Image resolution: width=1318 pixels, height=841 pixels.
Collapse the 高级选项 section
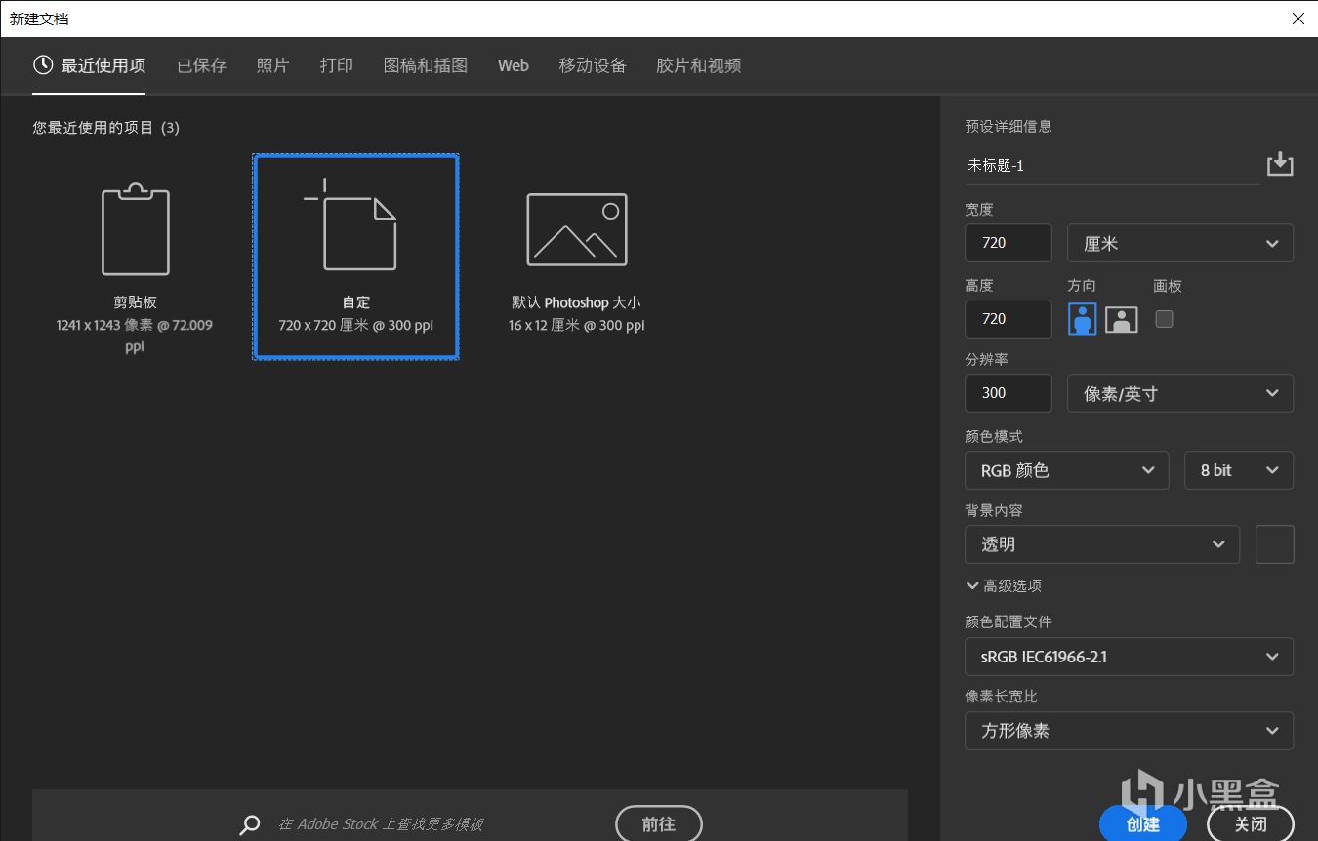[1004, 585]
